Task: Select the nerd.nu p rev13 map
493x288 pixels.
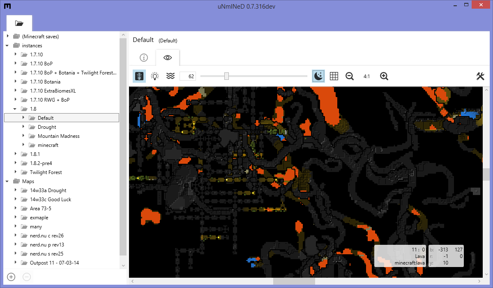Action: pyautogui.click(x=46, y=244)
